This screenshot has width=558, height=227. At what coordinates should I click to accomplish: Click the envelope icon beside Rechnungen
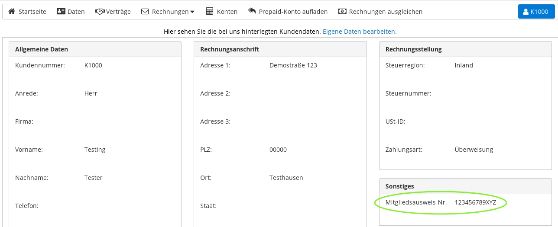pyautogui.click(x=145, y=12)
